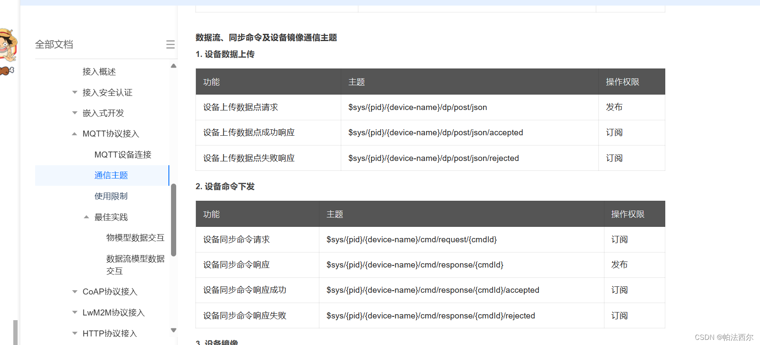This screenshot has width=760, height=345.
Task: Collapse the MQTT协议接入 tree arrow
Action: coord(75,134)
